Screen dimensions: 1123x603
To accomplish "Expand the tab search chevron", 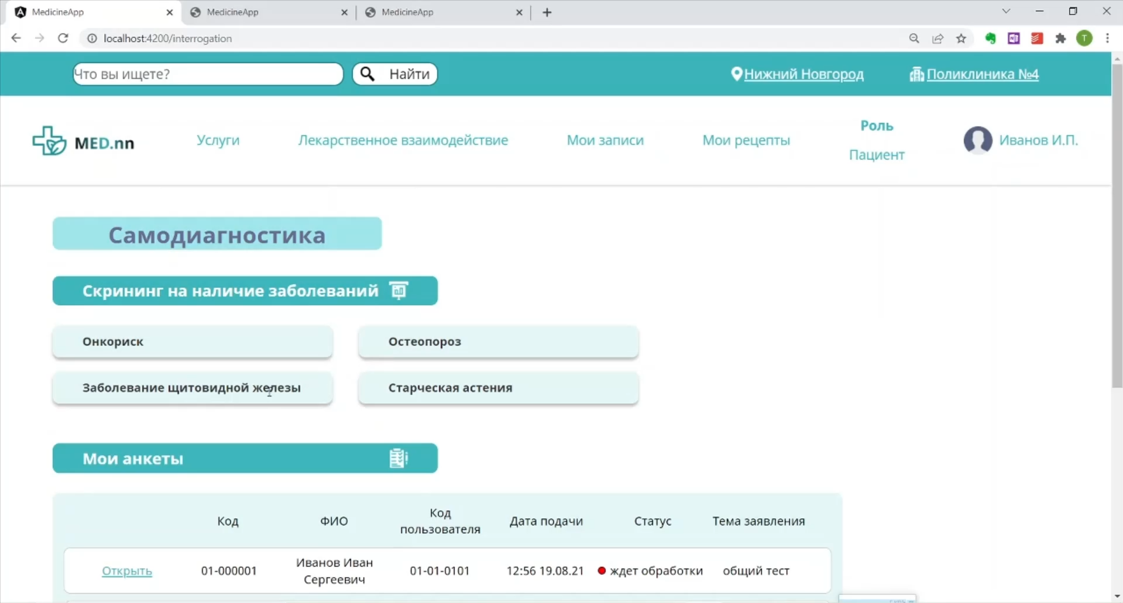I will click(x=1006, y=12).
